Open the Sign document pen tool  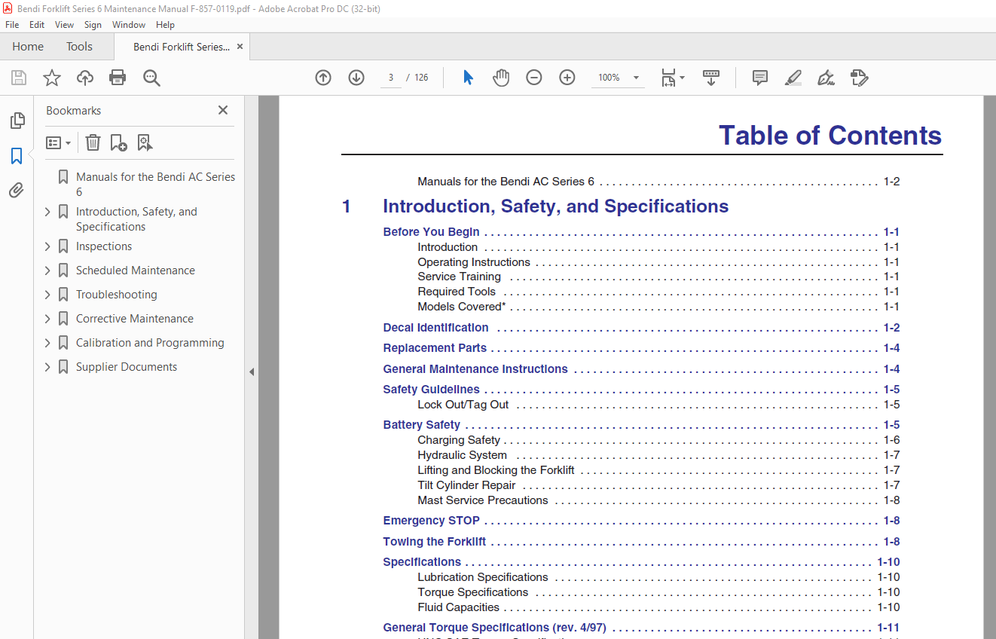click(x=826, y=78)
